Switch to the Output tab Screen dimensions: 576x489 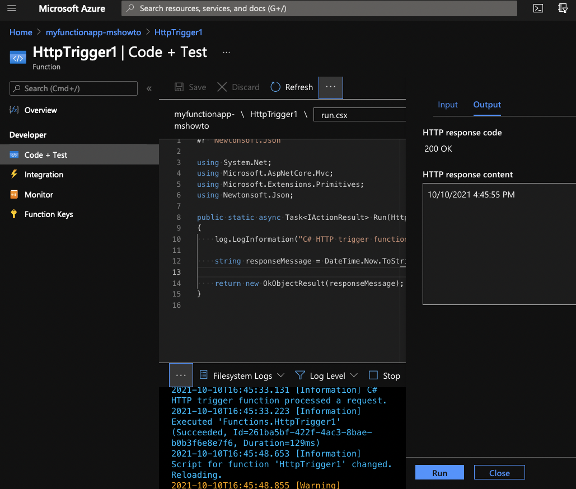pos(487,105)
